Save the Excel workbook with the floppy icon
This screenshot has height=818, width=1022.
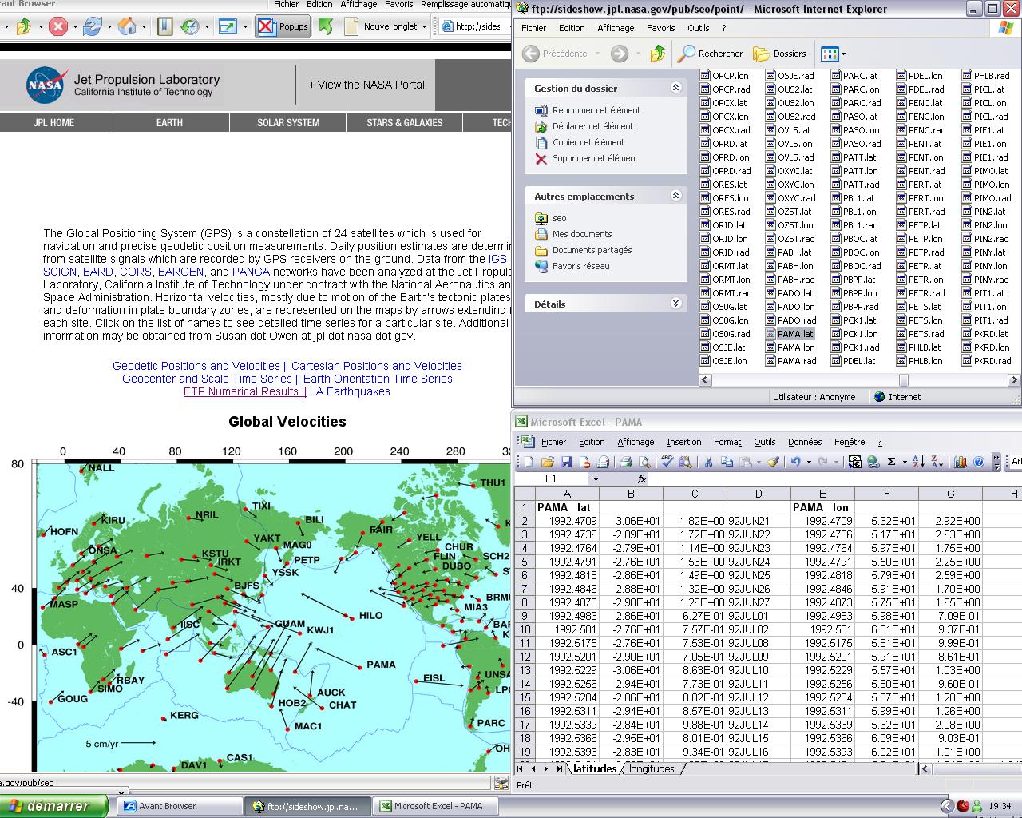click(x=566, y=462)
